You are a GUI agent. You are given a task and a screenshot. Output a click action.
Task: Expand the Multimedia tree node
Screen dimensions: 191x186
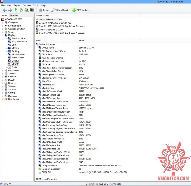pos(3,71)
